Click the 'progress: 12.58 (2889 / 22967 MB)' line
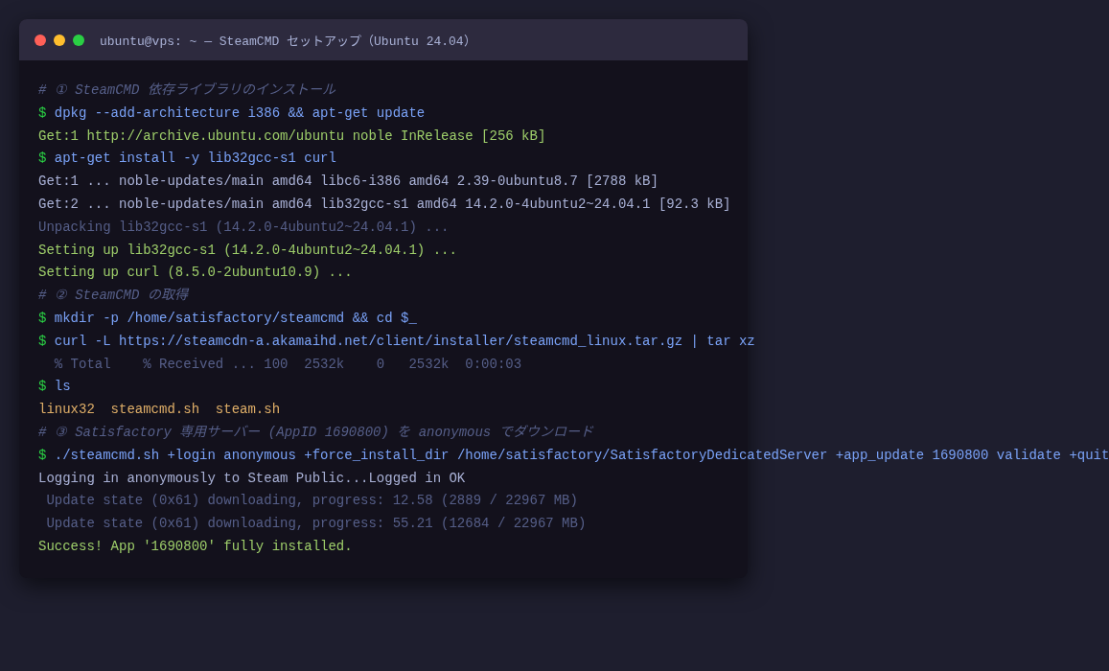 312,500
